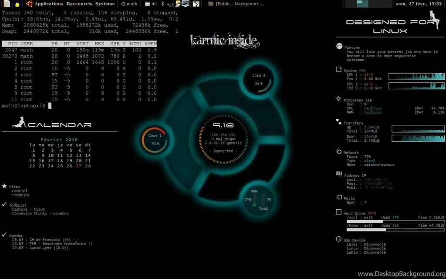Click the math@laptop terminal prompt
The image size is (446, 279).
24,105
